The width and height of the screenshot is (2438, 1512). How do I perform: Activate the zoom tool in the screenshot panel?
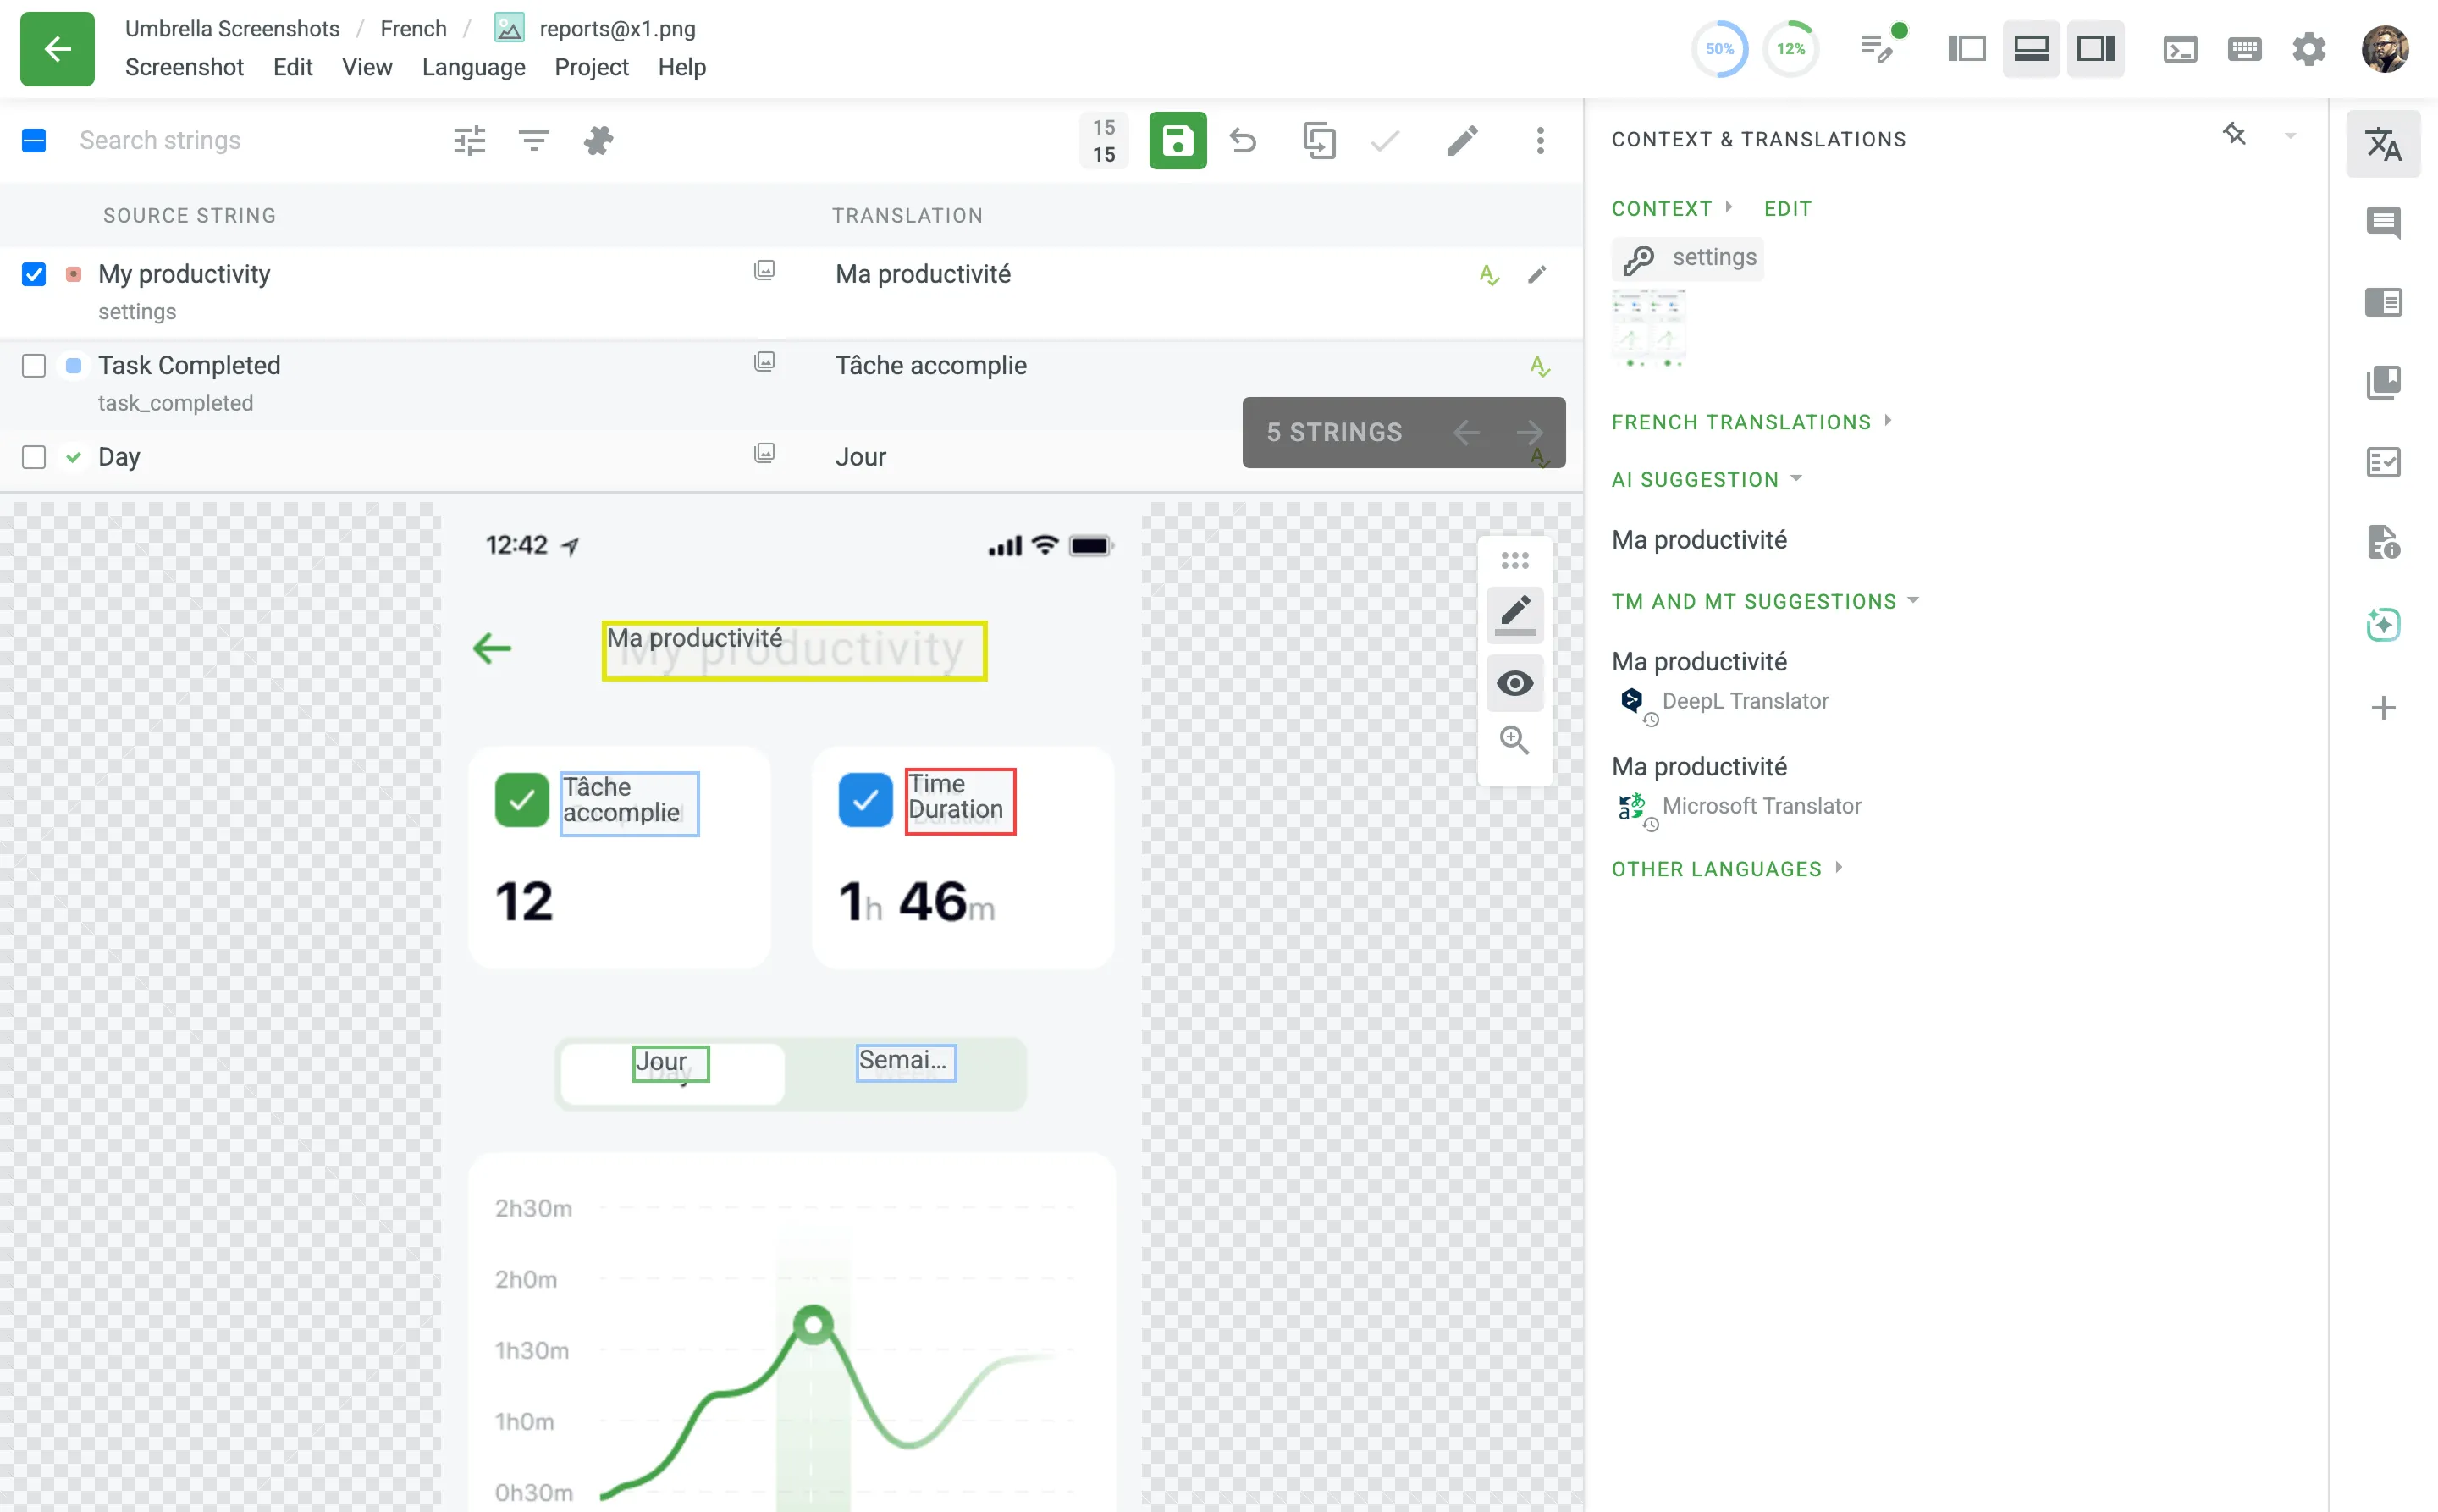click(1514, 740)
